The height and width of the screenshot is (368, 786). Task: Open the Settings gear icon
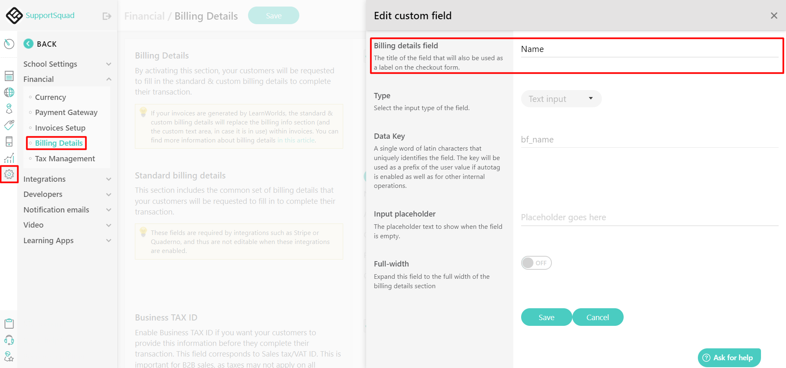pyautogui.click(x=9, y=174)
